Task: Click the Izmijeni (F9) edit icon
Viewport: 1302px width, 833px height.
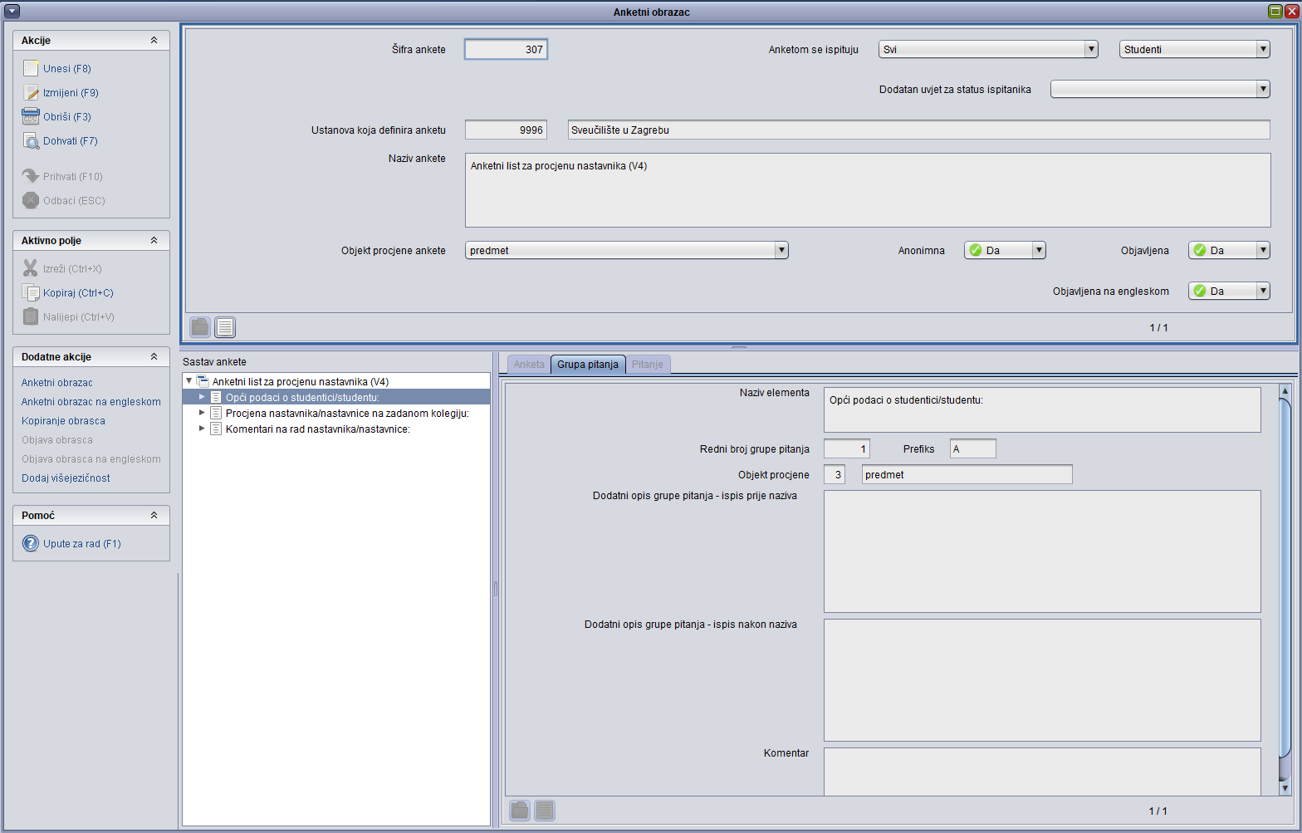Action: (x=31, y=93)
